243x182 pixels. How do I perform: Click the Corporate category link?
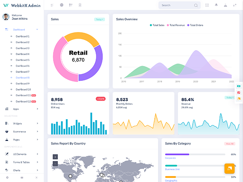tap(171, 158)
